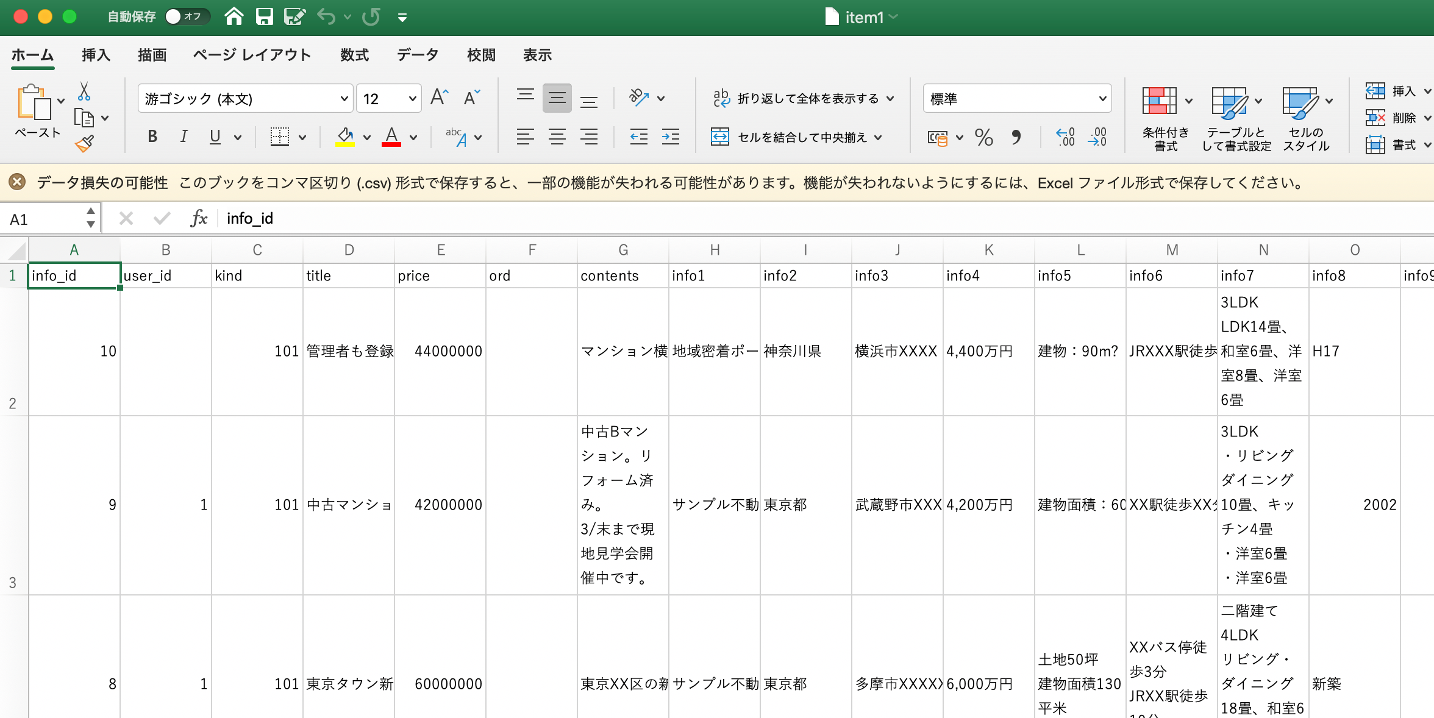1434x718 pixels.
Task: Toggle Italic formatting
Action: (184, 137)
